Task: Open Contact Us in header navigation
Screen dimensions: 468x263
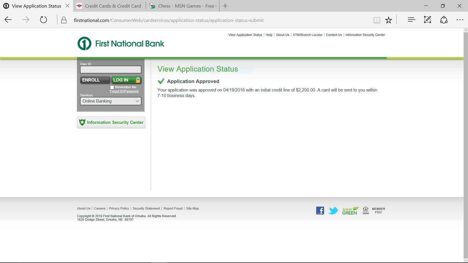Action: tap(334, 35)
